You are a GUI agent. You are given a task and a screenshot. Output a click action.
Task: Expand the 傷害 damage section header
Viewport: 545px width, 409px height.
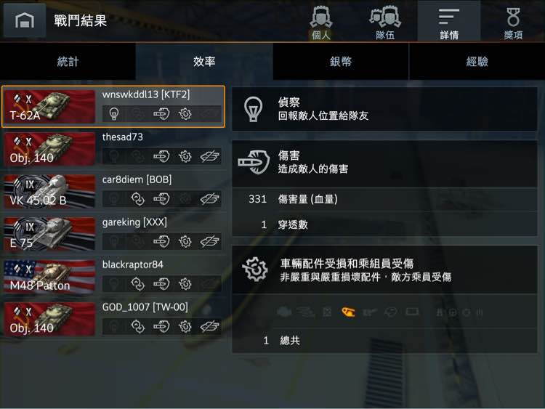coord(384,163)
